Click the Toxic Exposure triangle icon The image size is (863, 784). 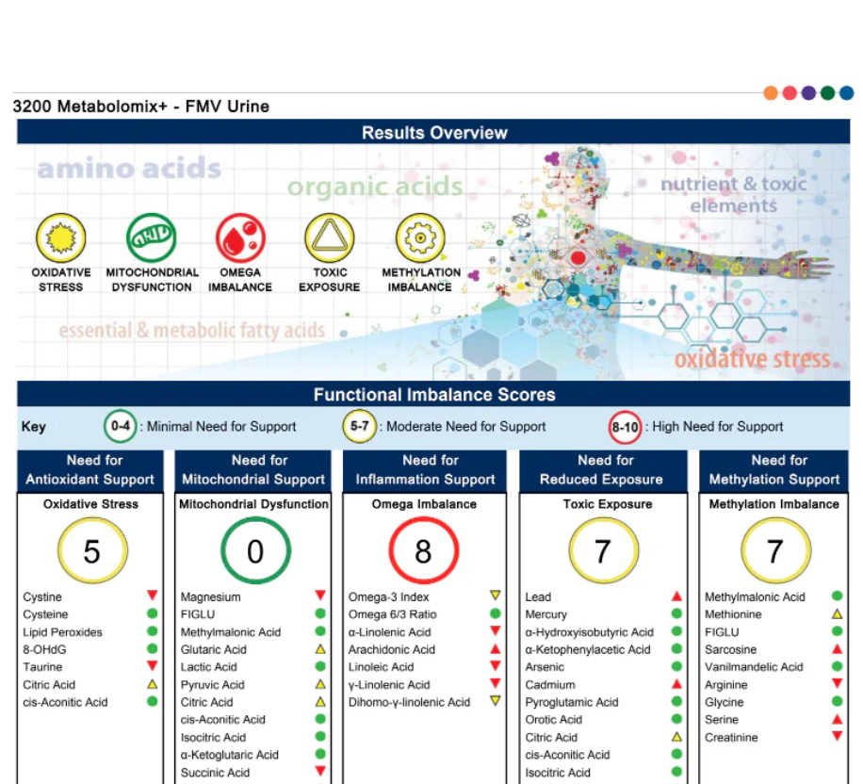click(x=329, y=237)
